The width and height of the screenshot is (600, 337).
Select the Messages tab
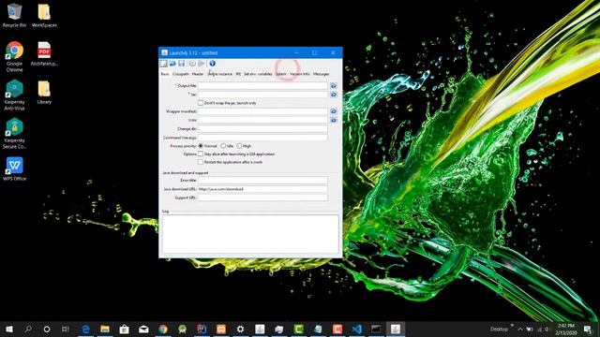click(321, 74)
